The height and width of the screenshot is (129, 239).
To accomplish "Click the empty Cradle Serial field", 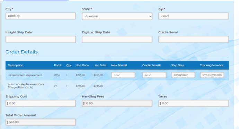I will click(x=193, y=39).
